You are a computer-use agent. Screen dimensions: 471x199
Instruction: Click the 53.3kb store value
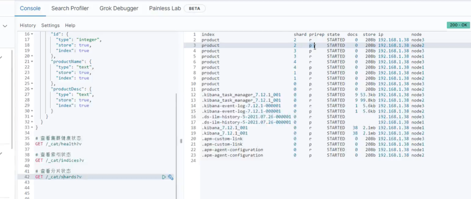pyautogui.click(x=368, y=95)
